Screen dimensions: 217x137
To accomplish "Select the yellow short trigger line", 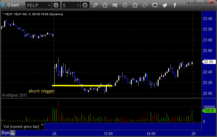I will pos(82,86).
